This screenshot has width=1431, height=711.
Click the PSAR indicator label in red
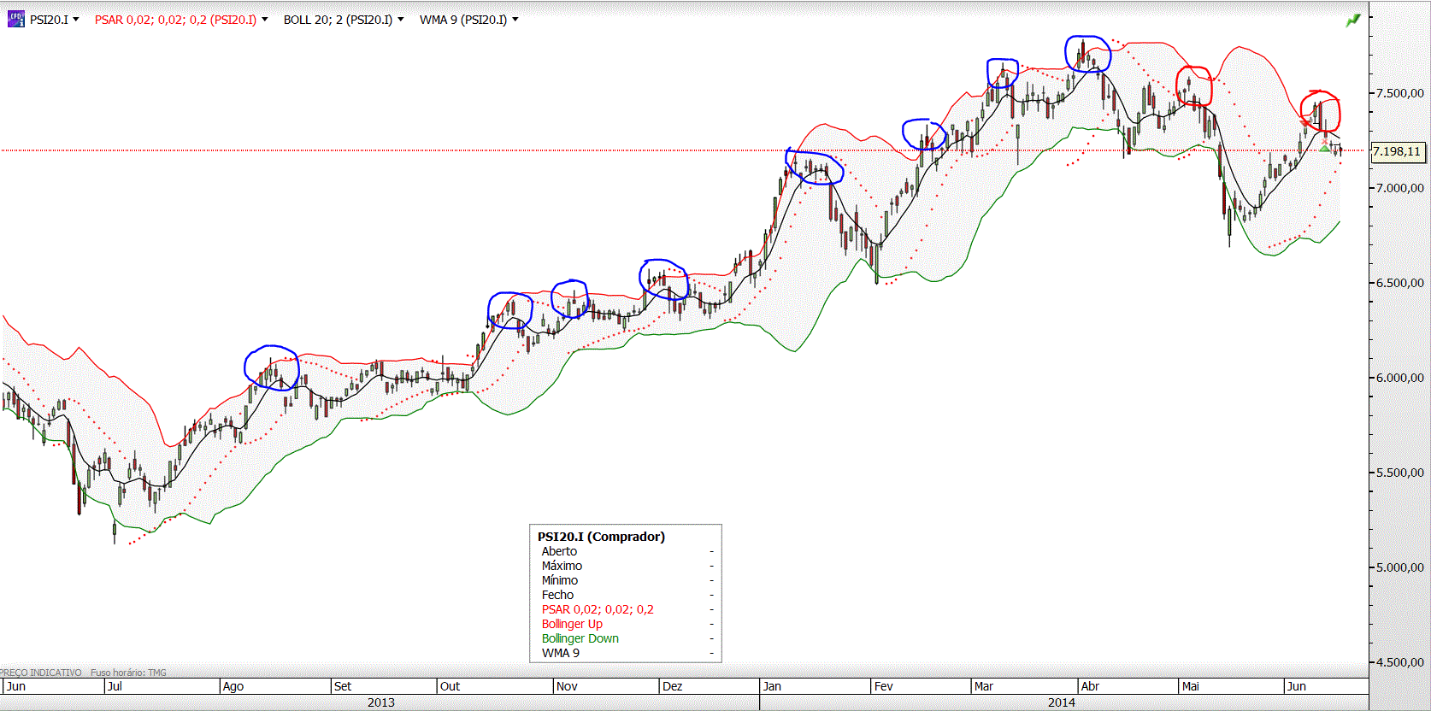point(175,20)
